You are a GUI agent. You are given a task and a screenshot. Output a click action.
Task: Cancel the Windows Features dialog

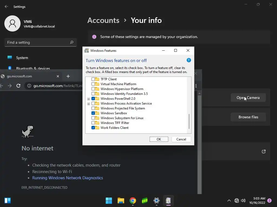click(x=181, y=139)
